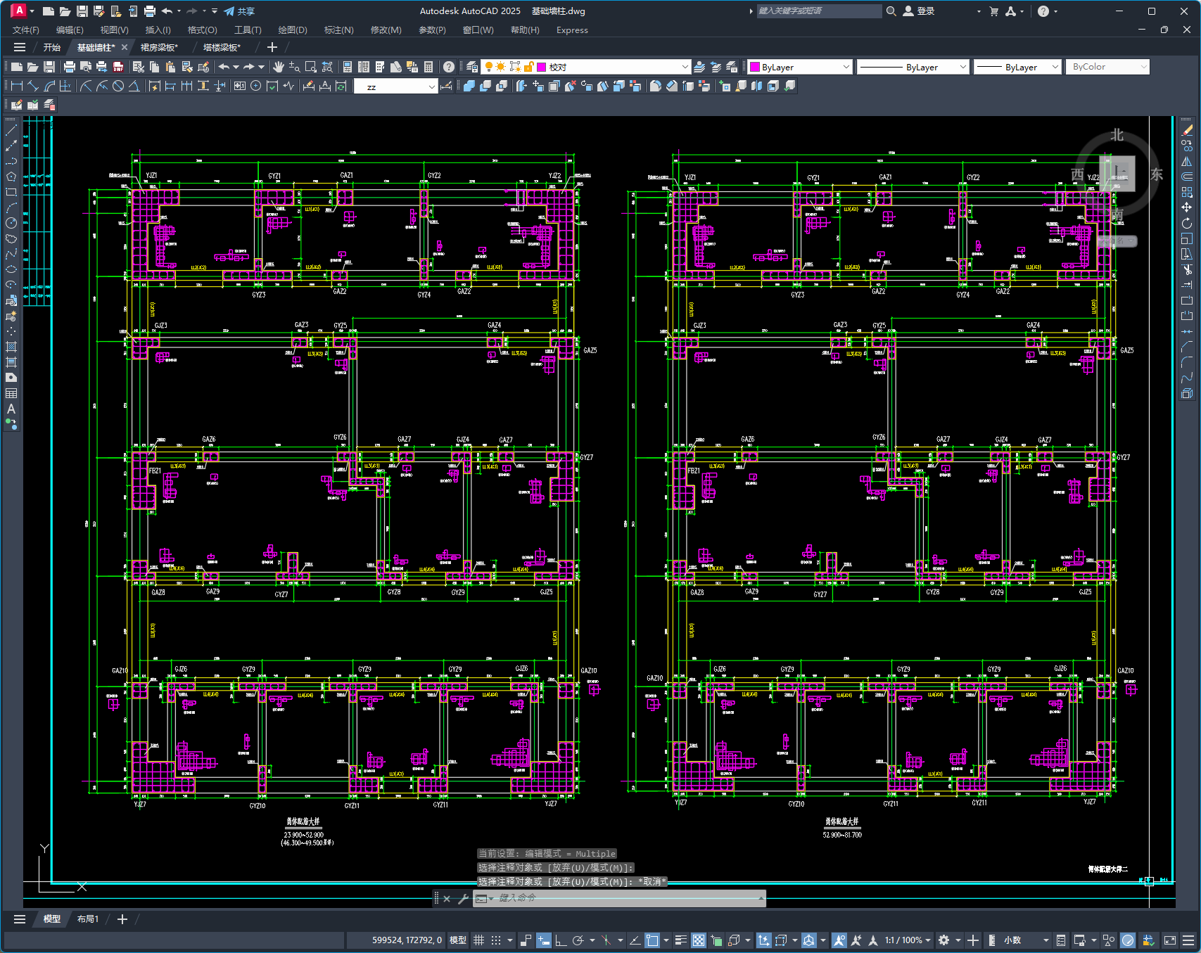The height and width of the screenshot is (953, 1201).
Task: Expand the ByColor plot style dropdown
Action: coord(1143,67)
